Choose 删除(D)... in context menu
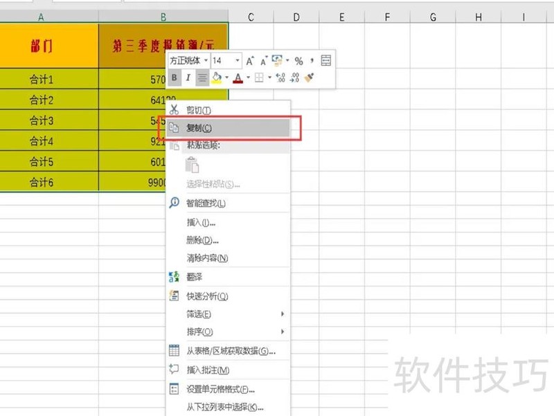Image resolution: width=554 pixels, height=416 pixels. click(x=229, y=240)
